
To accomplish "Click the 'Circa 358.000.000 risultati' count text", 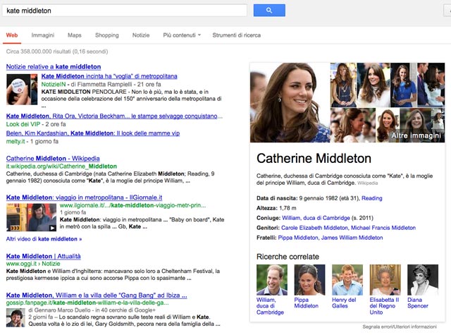I will (57, 51).
